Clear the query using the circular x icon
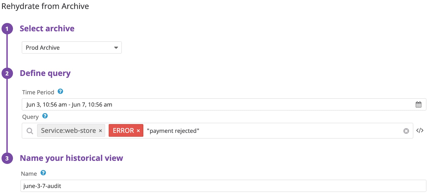Image resolution: width=428 pixels, height=195 pixels. pyautogui.click(x=406, y=131)
